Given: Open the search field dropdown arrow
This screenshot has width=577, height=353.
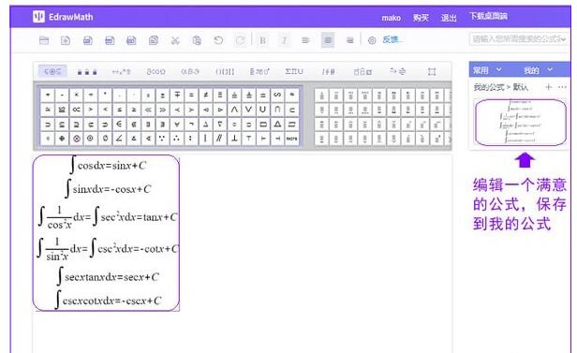Looking at the screenshot, I should (564, 39).
